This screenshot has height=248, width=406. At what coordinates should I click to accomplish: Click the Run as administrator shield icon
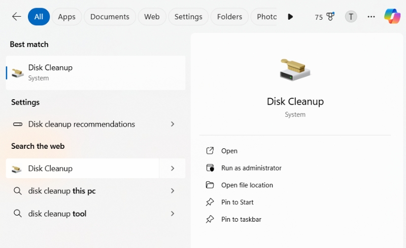[x=210, y=168]
